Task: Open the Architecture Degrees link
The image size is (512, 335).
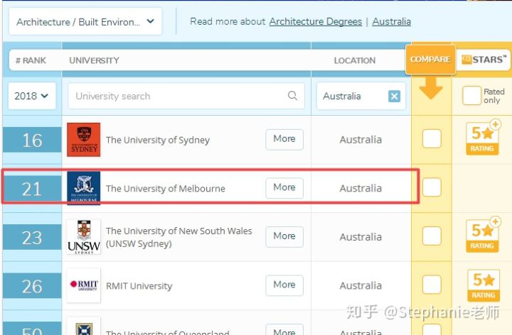Action: click(316, 21)
